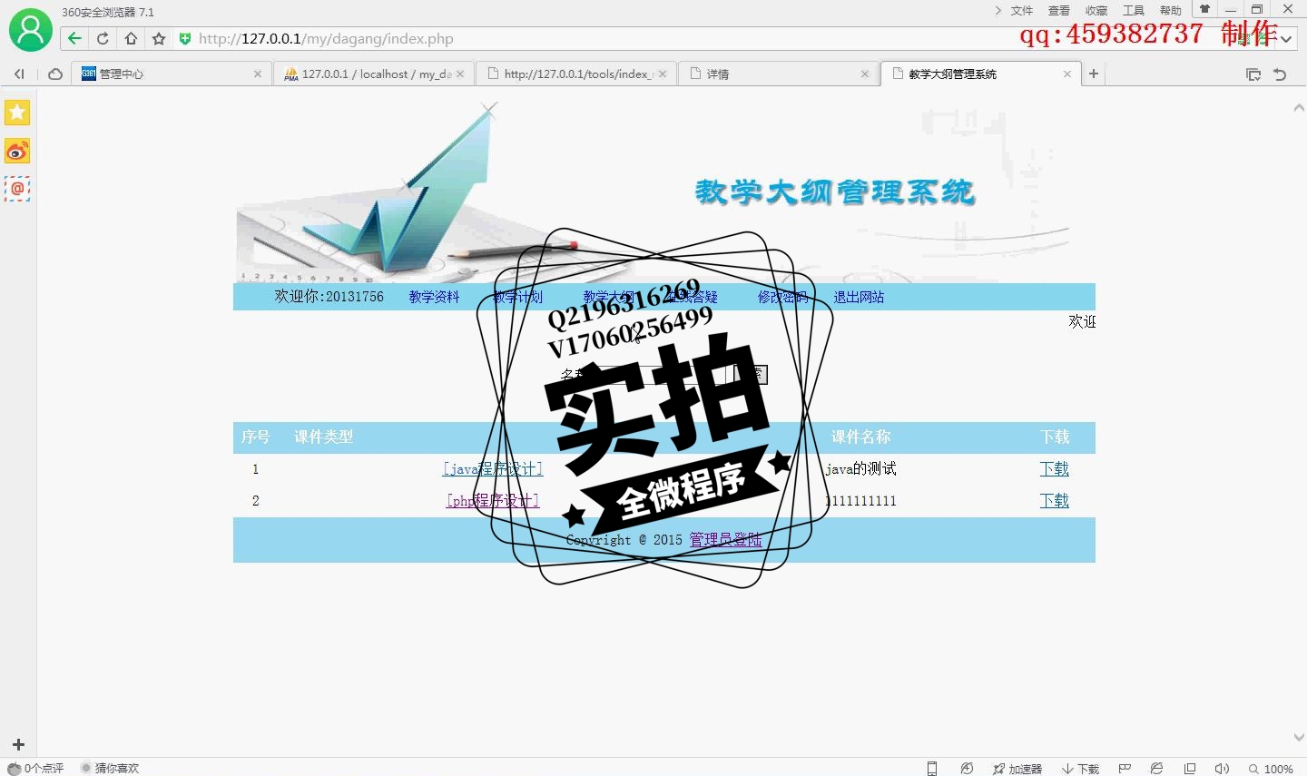Open the 文件 menu
The width and height of the screenshot is (1307, 776).
click(x=1022, y=11)
